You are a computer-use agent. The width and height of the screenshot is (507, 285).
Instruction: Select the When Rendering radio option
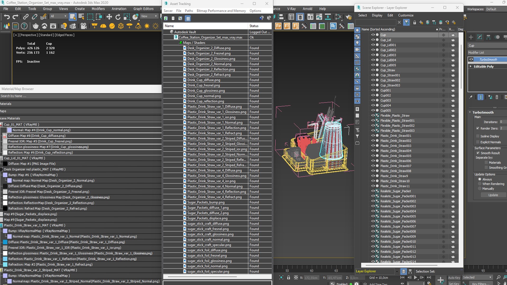[x=480, y=184]
